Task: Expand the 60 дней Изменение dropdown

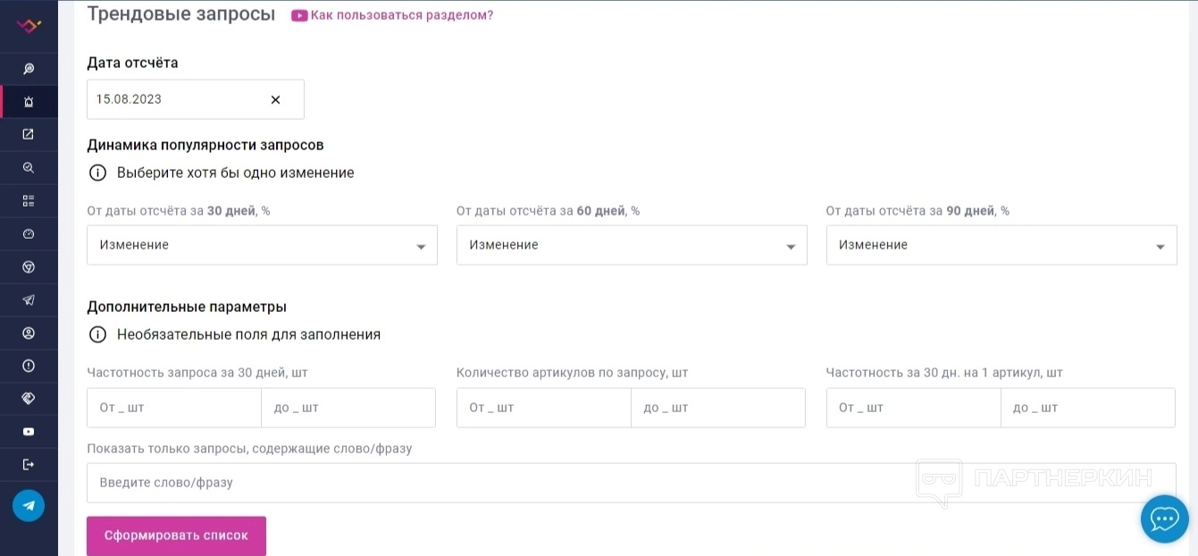Action: click(x=632, y=245)
